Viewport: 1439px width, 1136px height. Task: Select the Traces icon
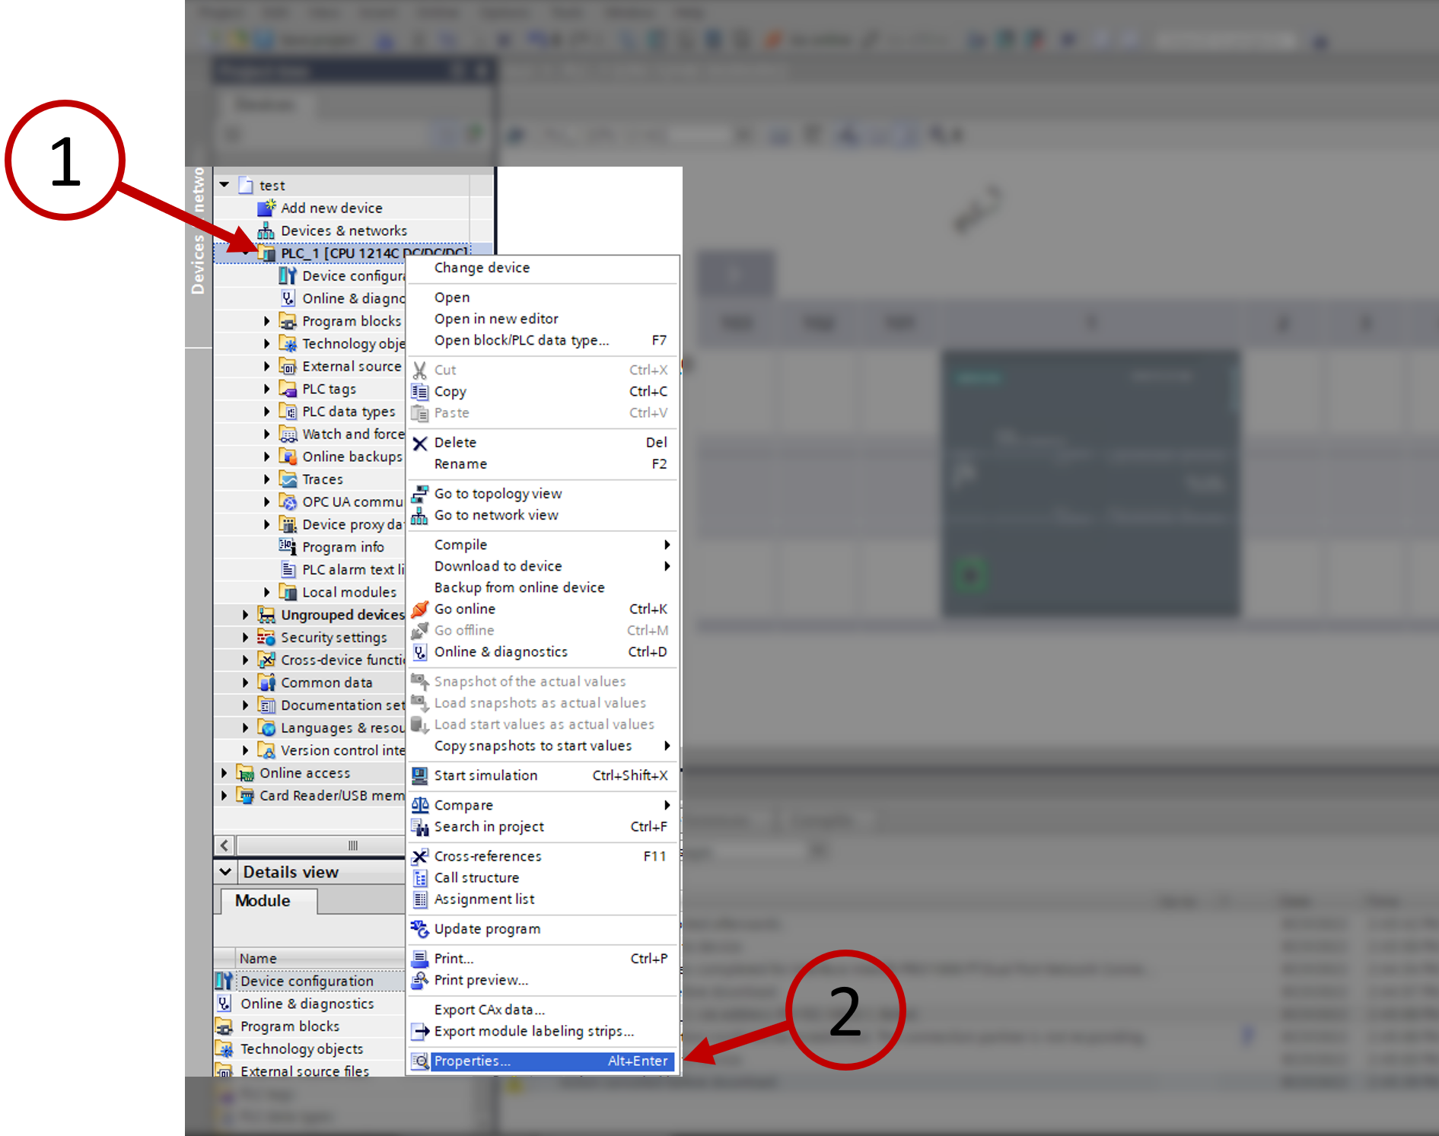click(x=288, y=479)
